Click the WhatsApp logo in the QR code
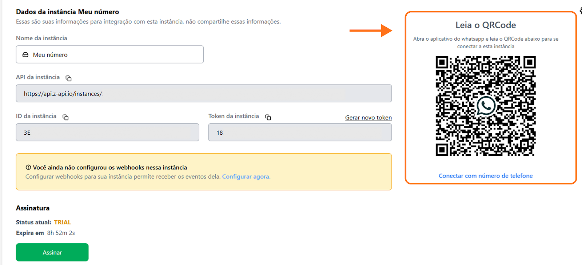This screenshot has height=265, width=582. tap(486, 106)
